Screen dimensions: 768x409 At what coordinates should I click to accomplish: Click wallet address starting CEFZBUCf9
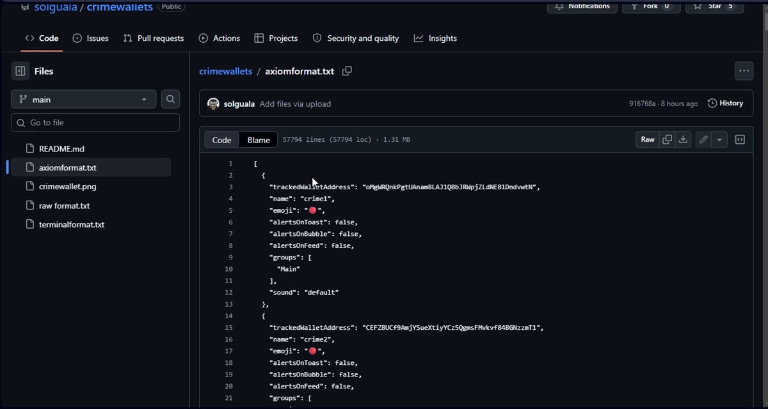pos(451,328)
